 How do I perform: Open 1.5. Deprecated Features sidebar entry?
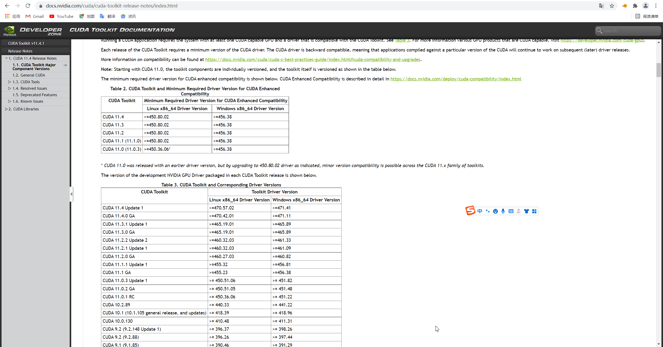[35, 95]
